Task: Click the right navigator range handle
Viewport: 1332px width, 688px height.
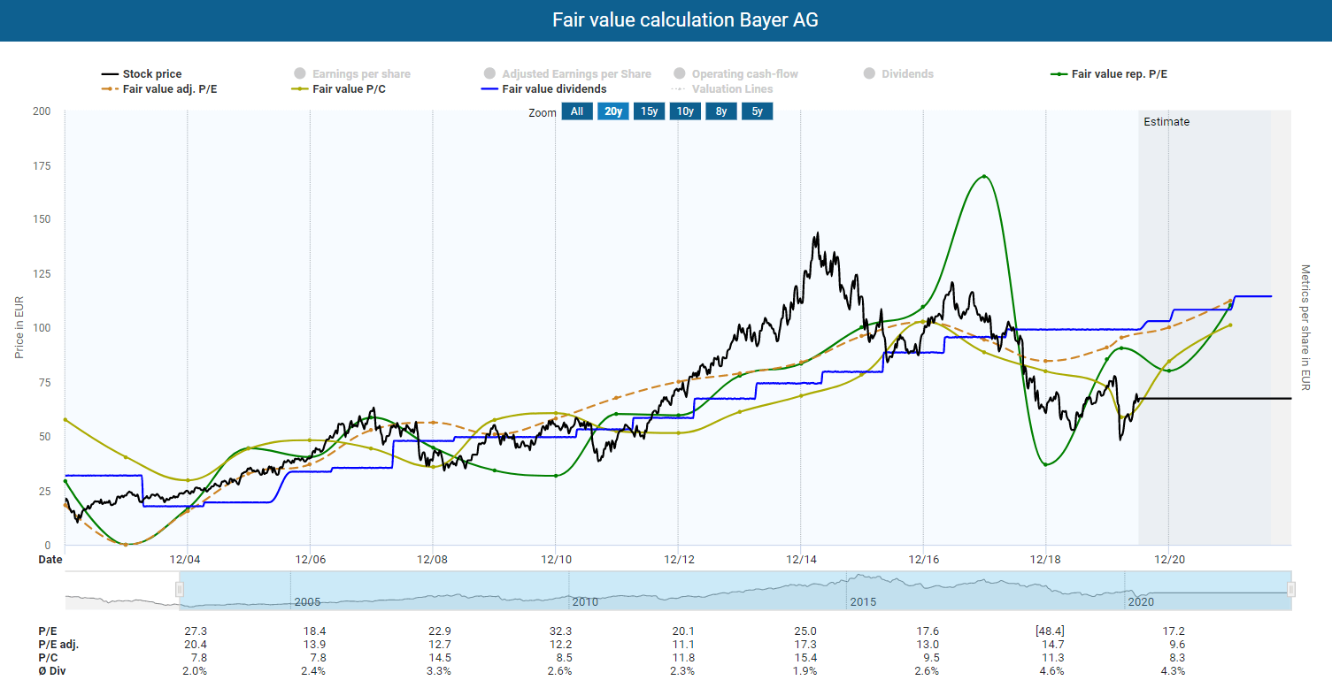Action: (x=1291, y=589)
